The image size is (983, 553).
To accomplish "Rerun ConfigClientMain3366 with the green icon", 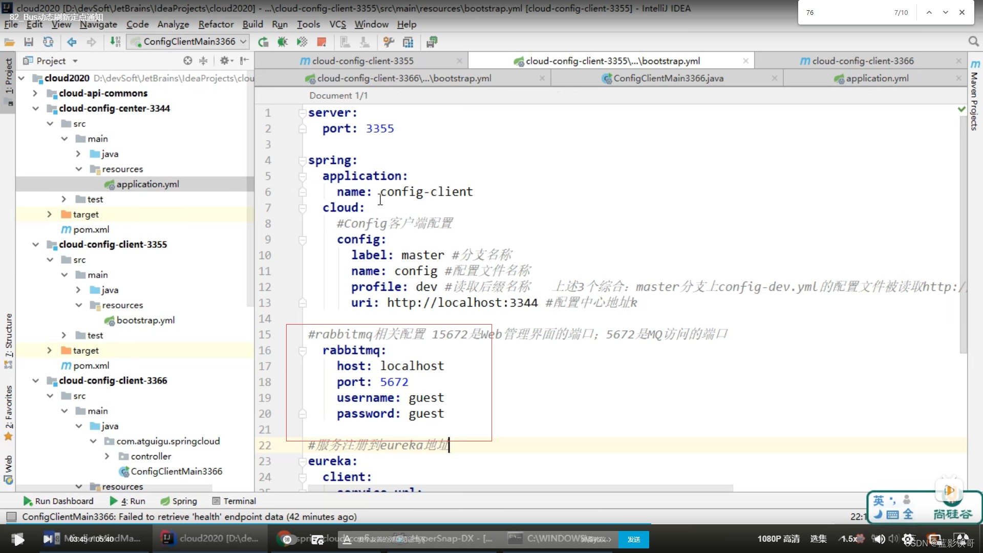I will point(263,42).
